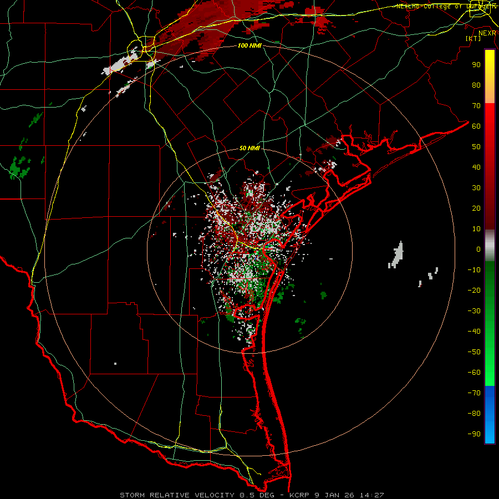Click the 40 value on the velocity scale
This screenshot has width=499, height=499.
click(x=476, y=167)
